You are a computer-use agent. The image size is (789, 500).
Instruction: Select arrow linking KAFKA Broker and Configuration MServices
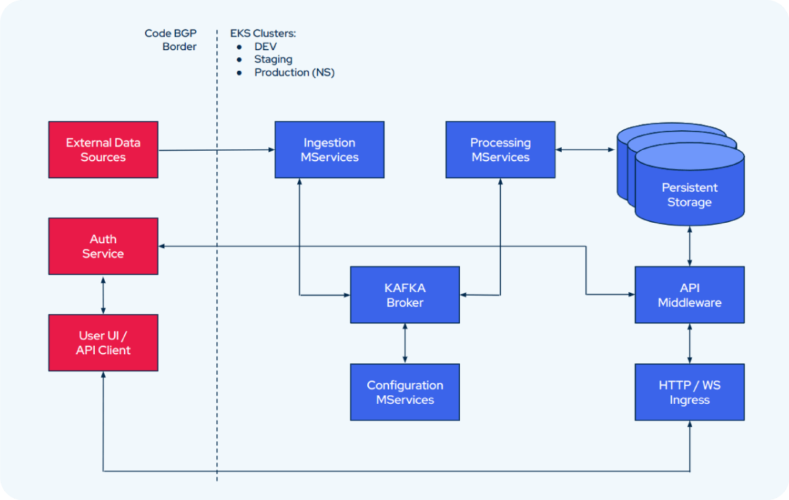pos(405,344)
